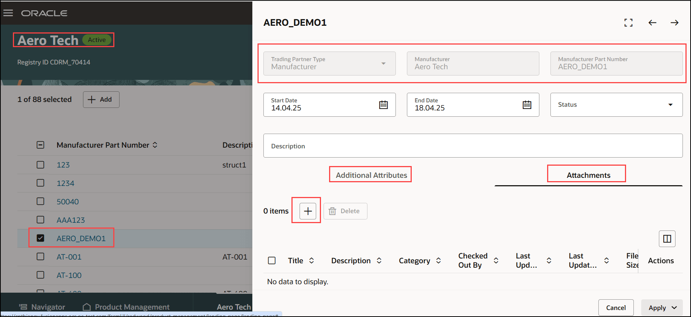Sort attachments by Category
Image resolution: width=691 pixels, height=317 pixels.
pyautogui.click(x=438, y=261)
